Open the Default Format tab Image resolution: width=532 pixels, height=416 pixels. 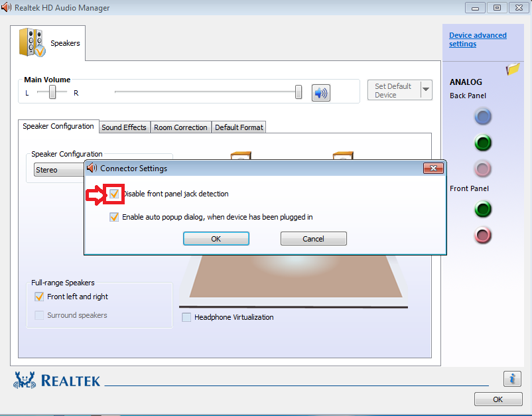click(239, 127)
